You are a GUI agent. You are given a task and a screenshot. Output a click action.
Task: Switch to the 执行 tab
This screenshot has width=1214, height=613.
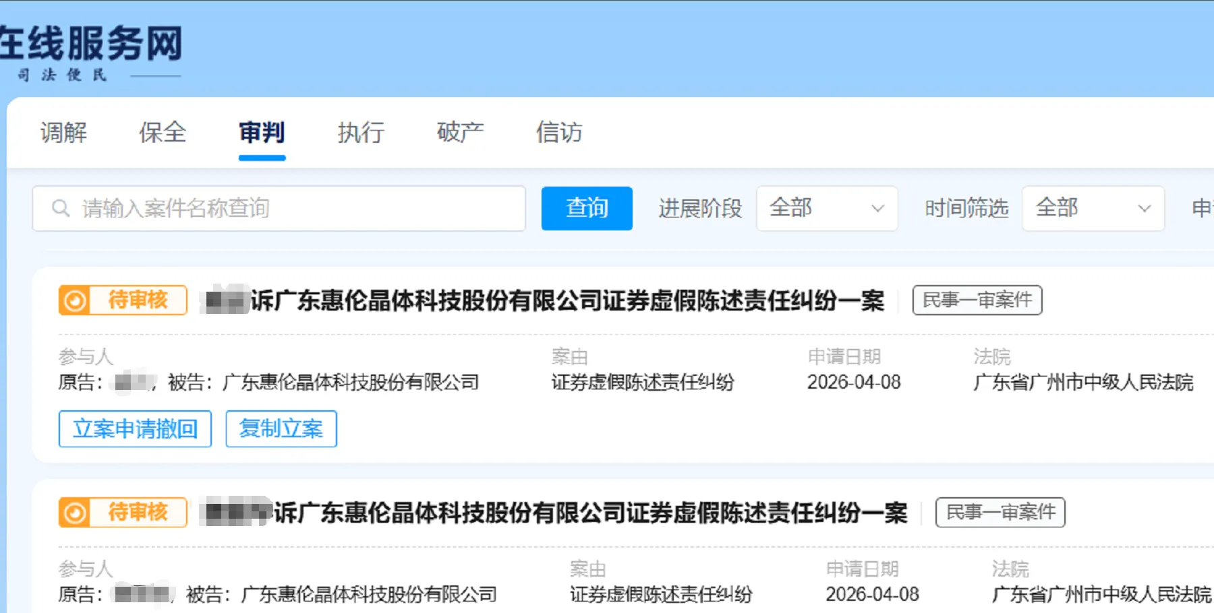pos(360,133)
